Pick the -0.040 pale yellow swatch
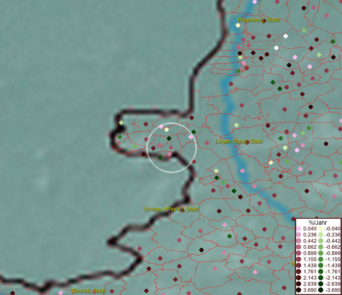Viewport: 342px width, 295px height. pos(321,229)
